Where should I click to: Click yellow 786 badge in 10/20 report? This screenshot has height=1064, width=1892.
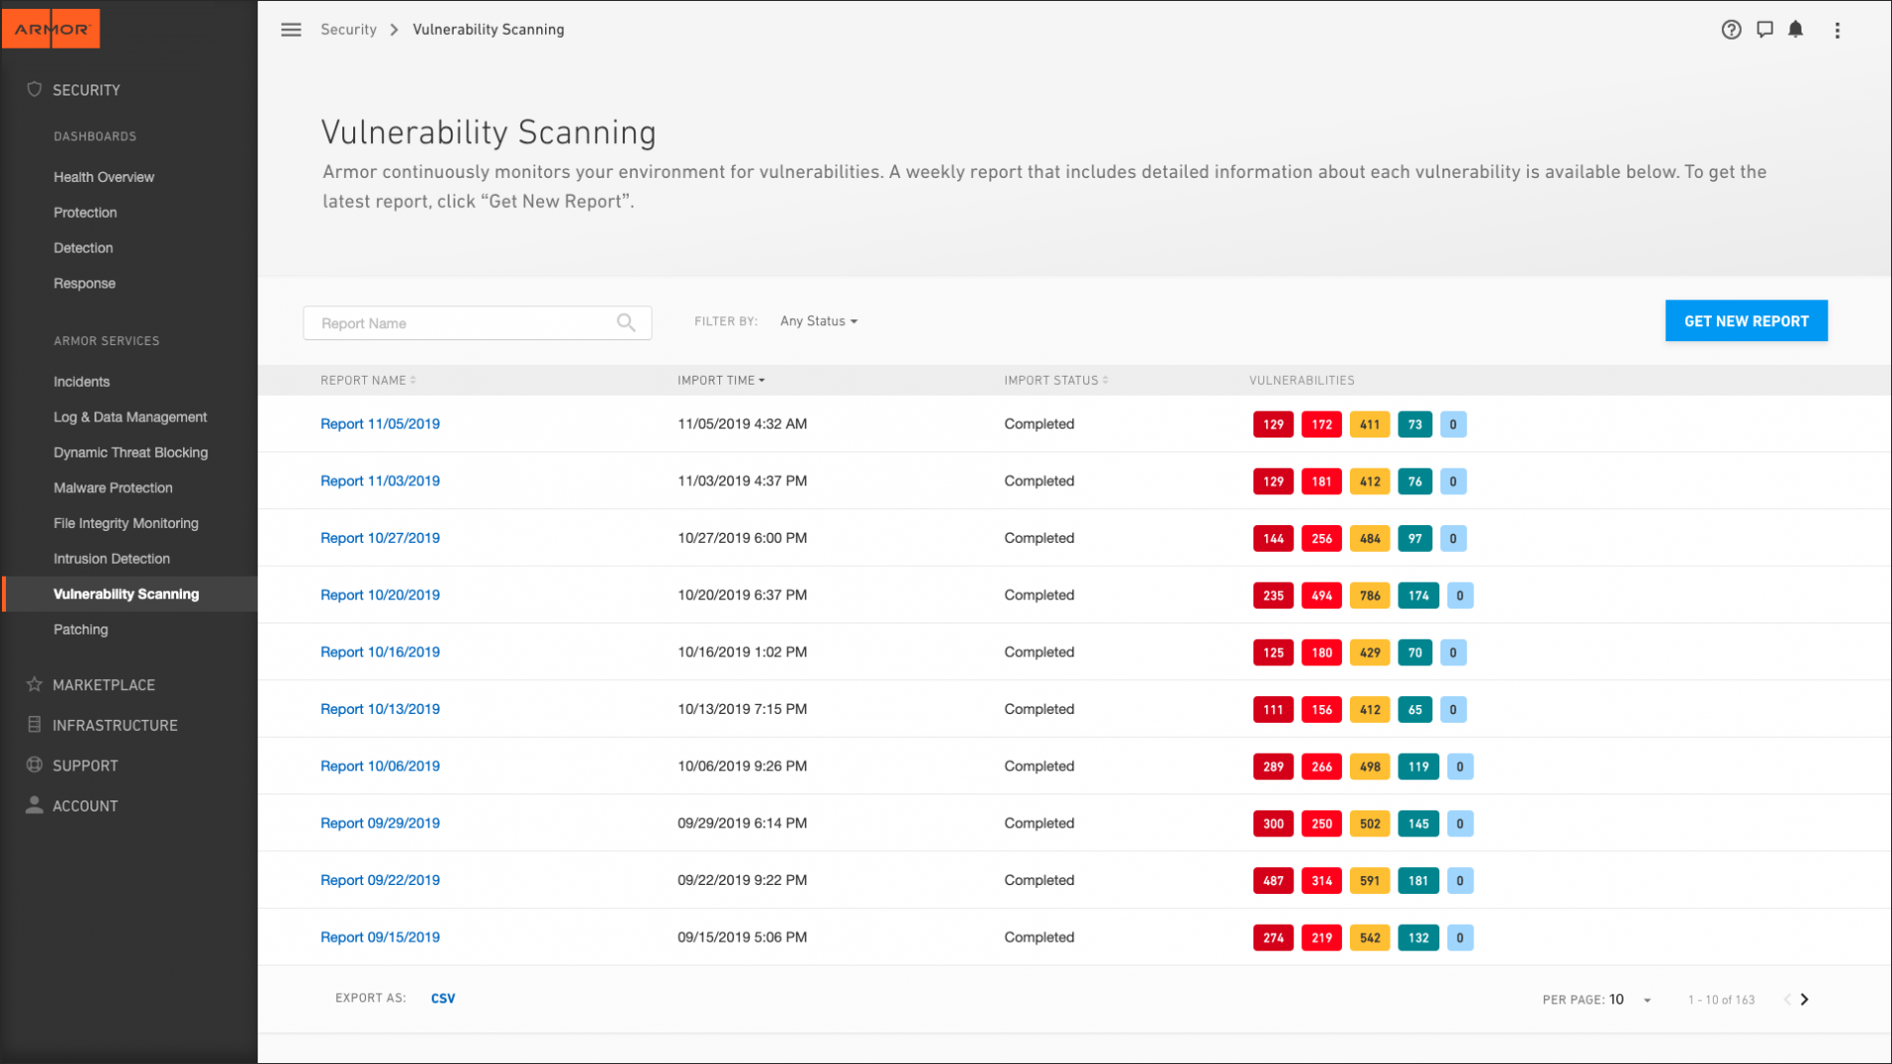tap(1370, 596)
